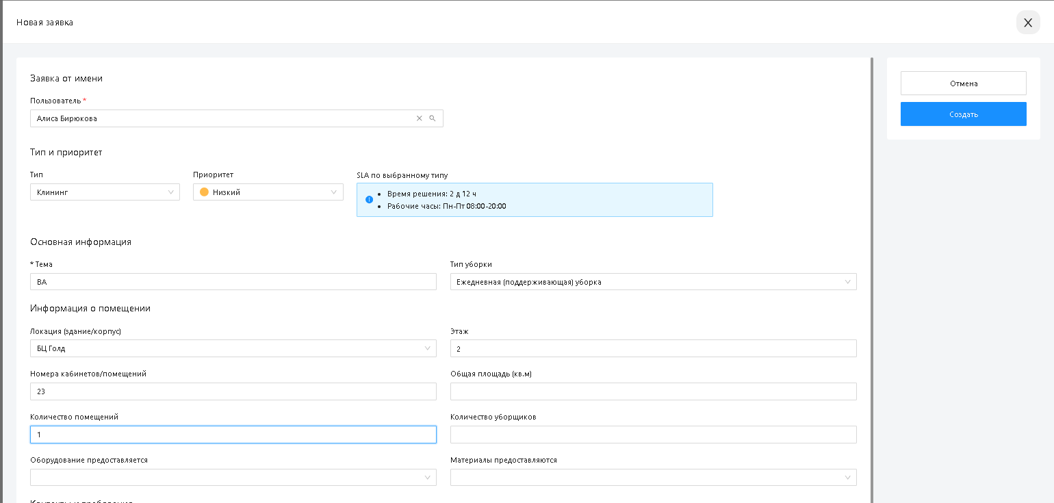Screen dimensions: 1054x503
Task: Click the Общая площадь (кв.м) field
Action: pos(653,391)
